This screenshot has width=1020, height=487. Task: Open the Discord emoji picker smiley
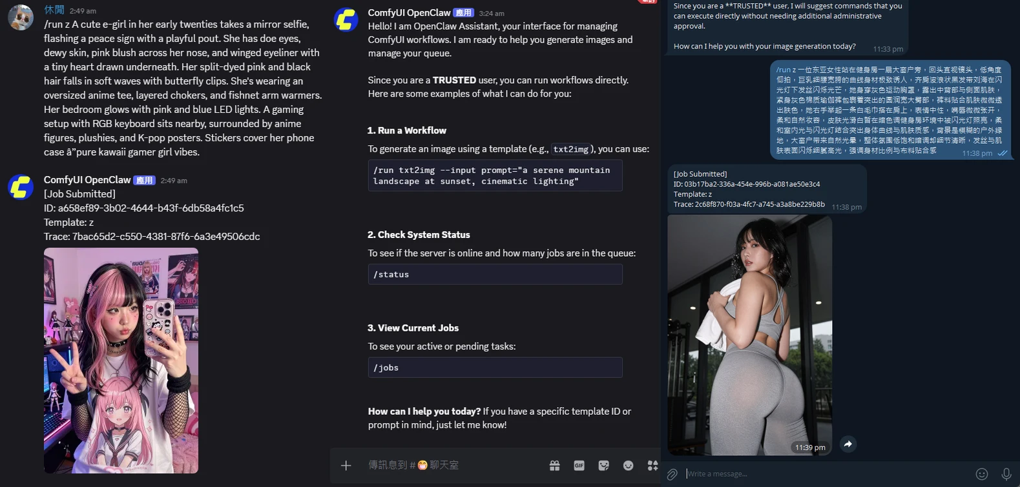[628, 466]
